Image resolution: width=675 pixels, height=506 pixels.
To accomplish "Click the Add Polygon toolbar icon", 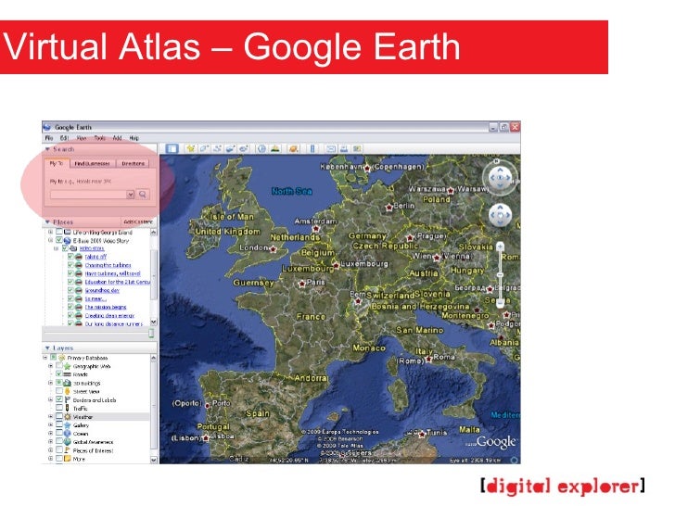I will click(x=204, y=149).
